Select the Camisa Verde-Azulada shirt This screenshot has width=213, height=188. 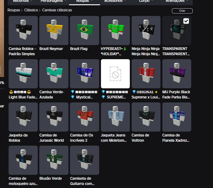54,74
